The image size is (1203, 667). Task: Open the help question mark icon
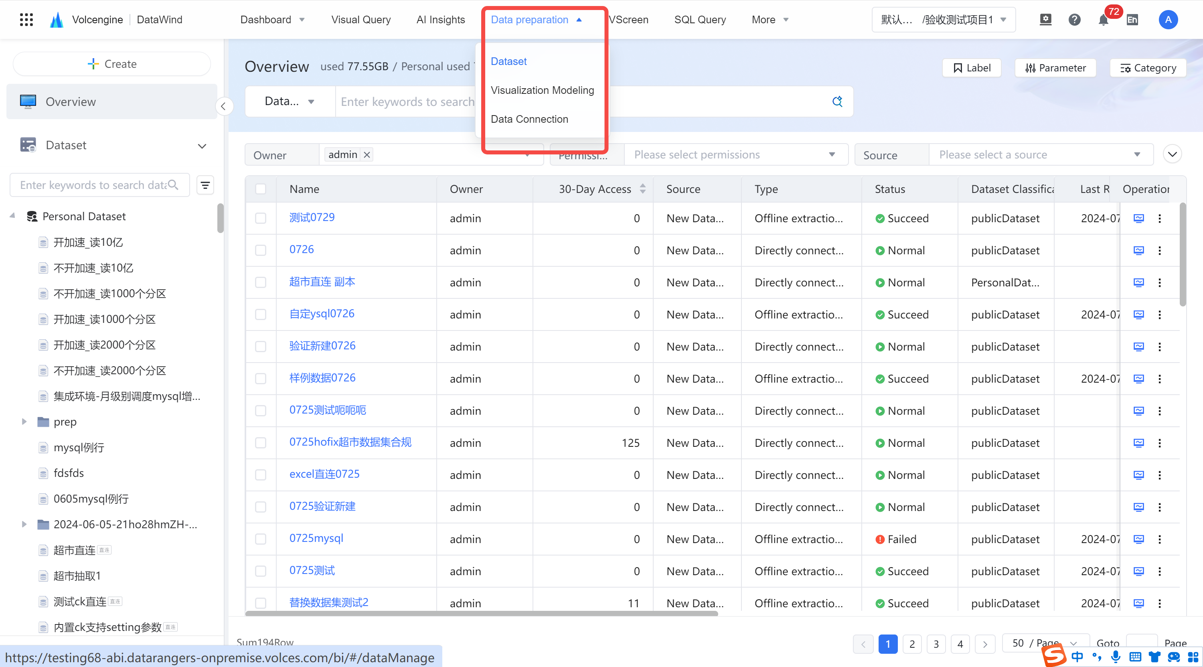tap(1075, 20)
